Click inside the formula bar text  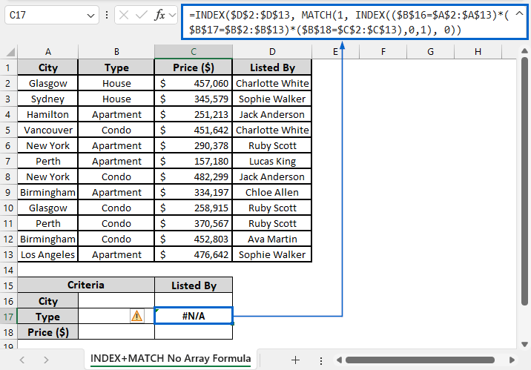pos(334,22)
